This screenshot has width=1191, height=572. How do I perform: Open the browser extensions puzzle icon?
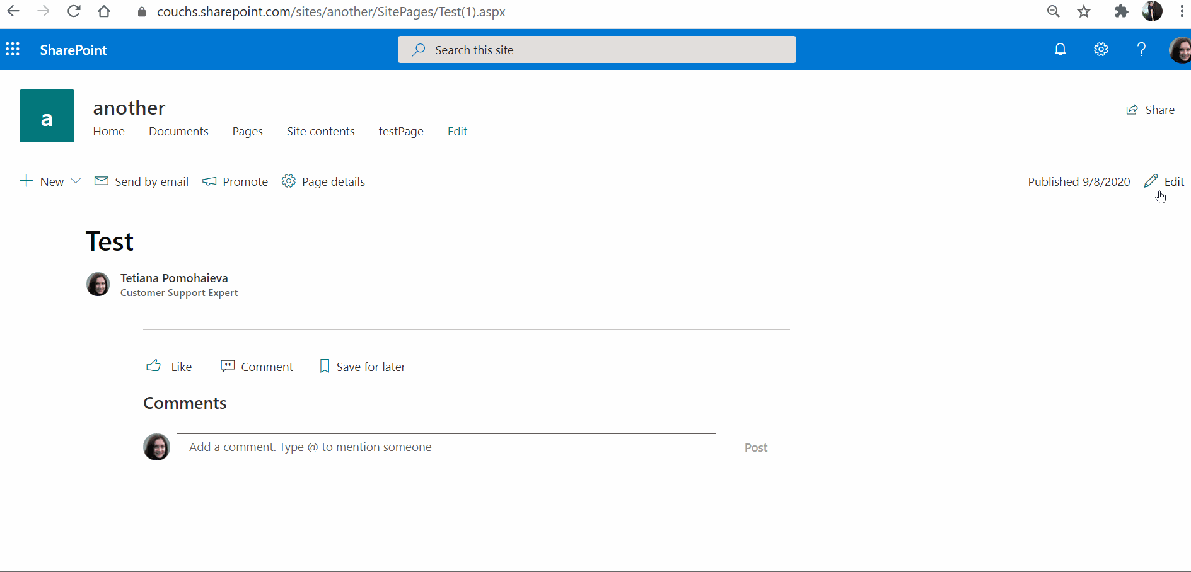point(1121,11)
